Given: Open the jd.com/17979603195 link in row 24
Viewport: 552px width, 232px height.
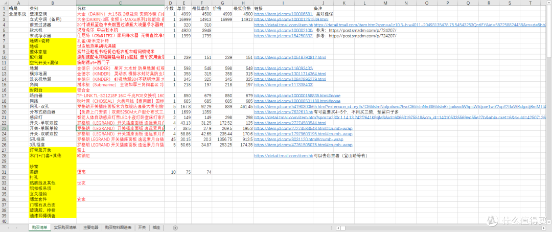Looking at the screenshot, I should point(303,134).
